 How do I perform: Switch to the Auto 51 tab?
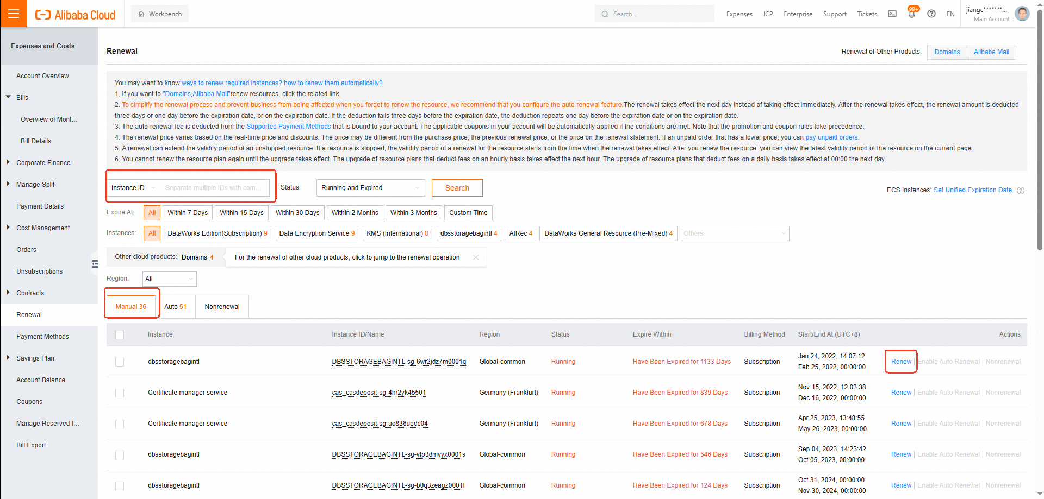[x=175, y=307]
